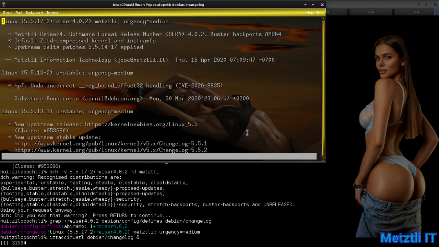Image resolution: width=439 pixels, height=247 pixels.
Task: Click the ChangeLog-5.5.1 kernel.org URL
Action: 111,143
